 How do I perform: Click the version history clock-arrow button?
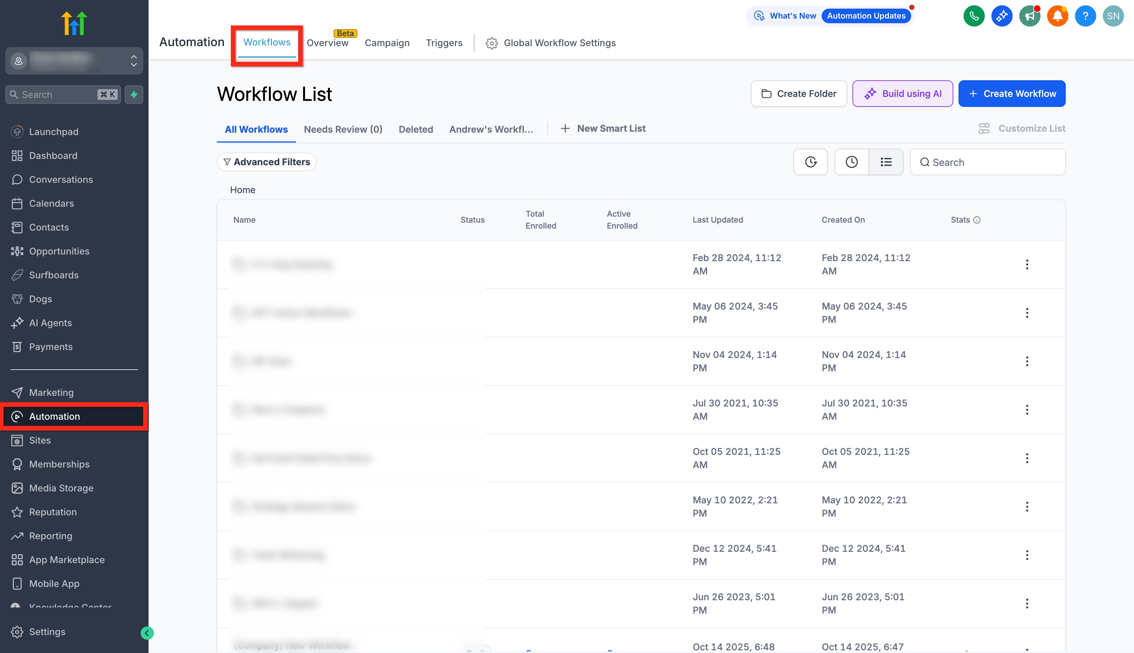[810, 162]
